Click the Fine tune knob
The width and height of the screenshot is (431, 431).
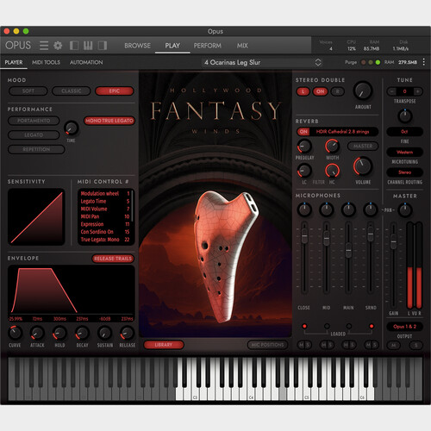point(405,116)
